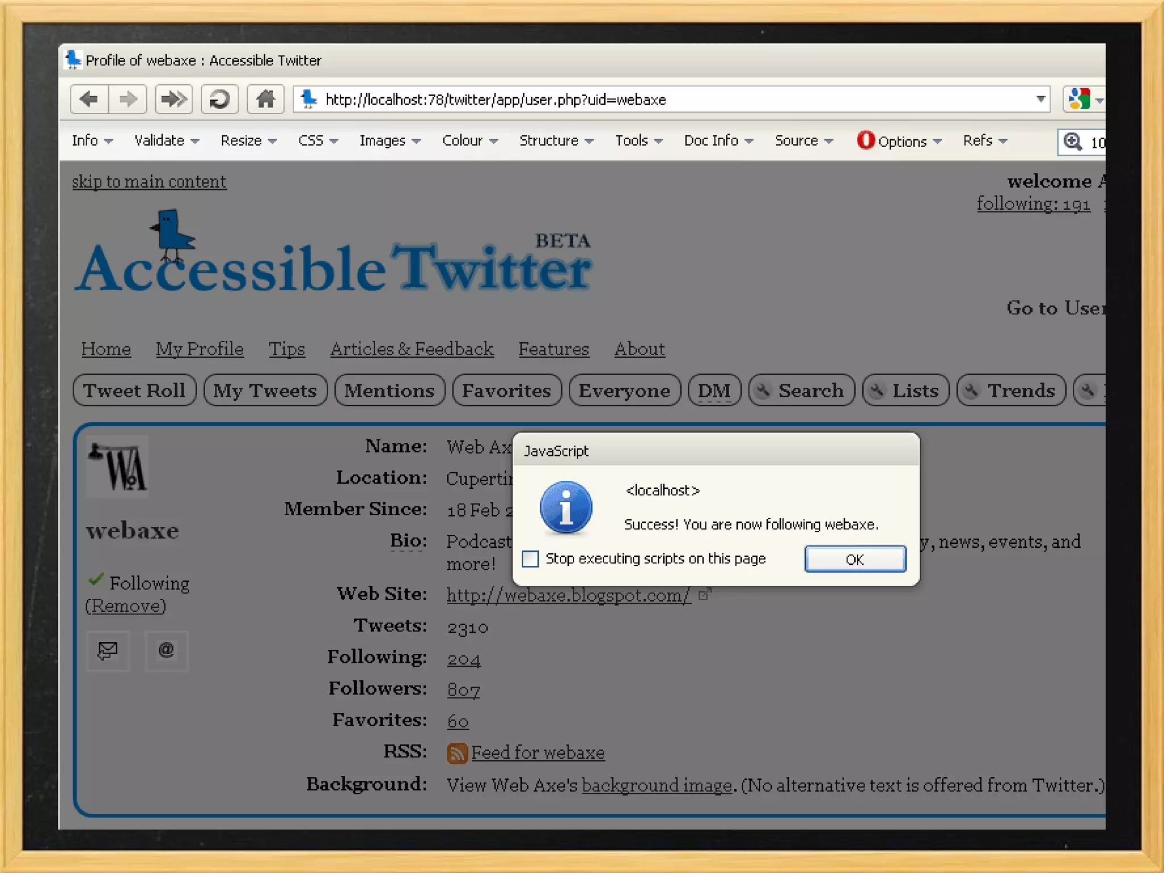The image size is (1164, 873).
Task: Open the Doc Info toolbar menu
Action: [x=718, y=140]
